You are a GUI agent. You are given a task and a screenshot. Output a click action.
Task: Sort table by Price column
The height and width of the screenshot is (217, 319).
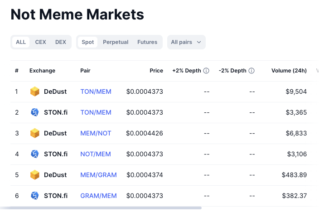(x=156, y=71)
